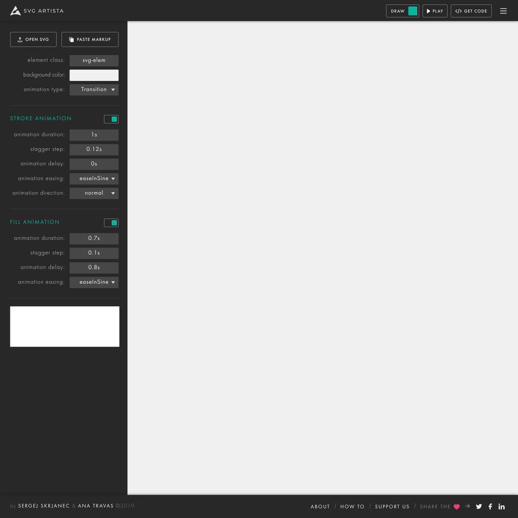The height and width of the screenshot is (518, 518).
Task: Visit the SERGEJ SKRJANEC author link
Action: point(44,506)
